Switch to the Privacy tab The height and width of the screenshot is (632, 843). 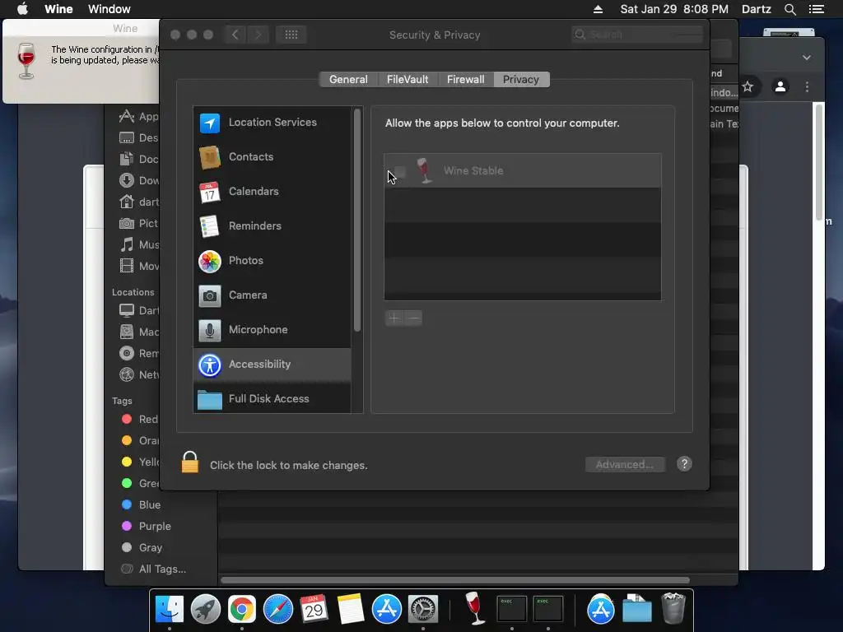521,80
